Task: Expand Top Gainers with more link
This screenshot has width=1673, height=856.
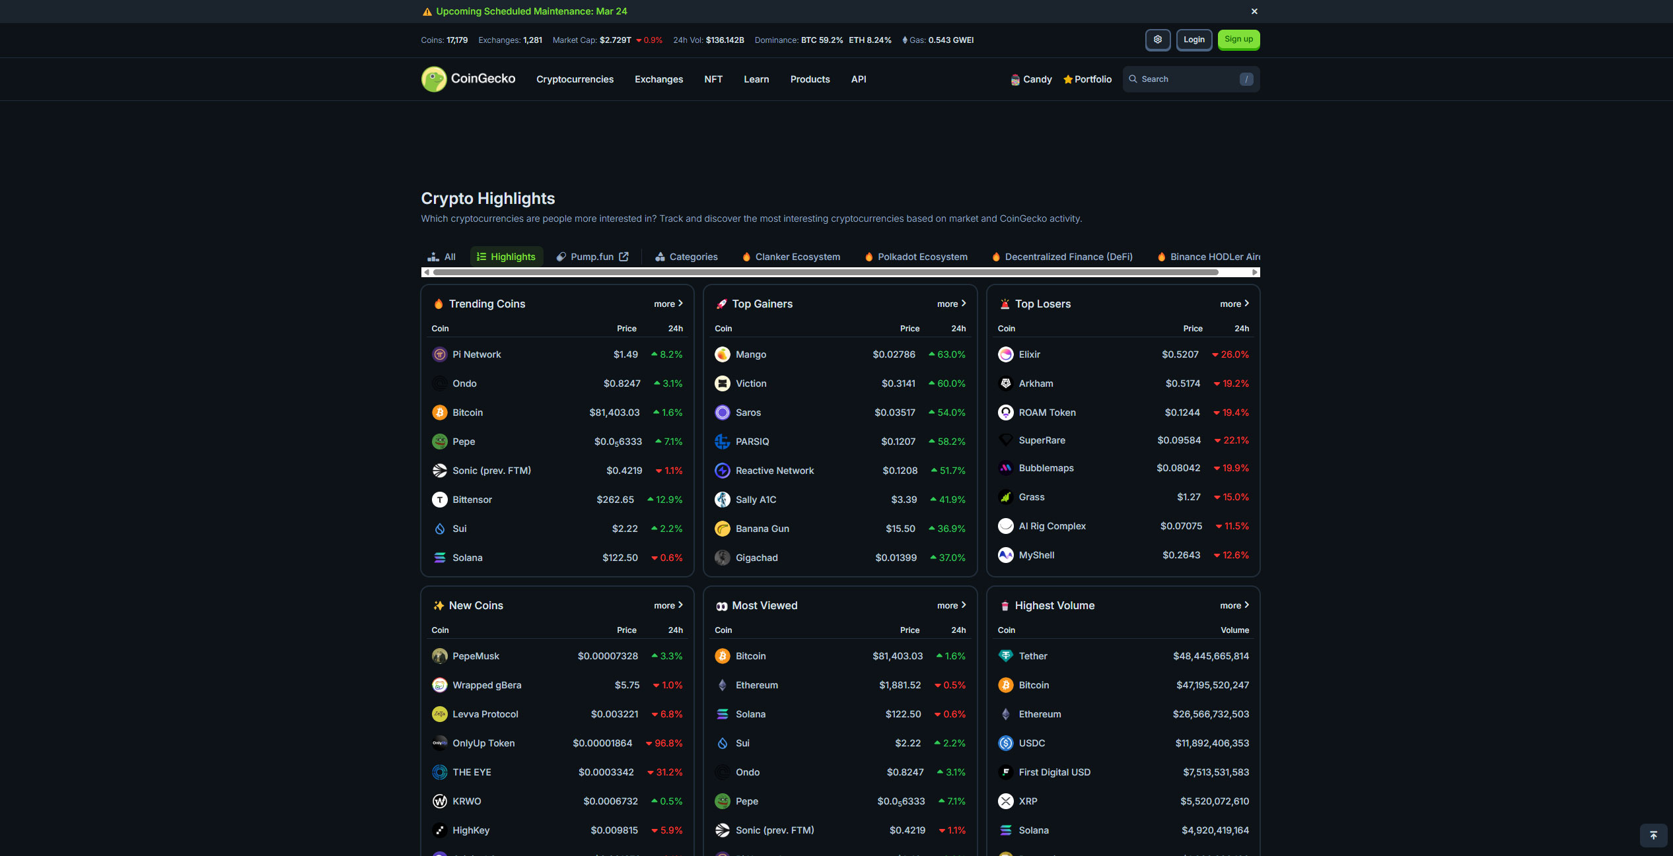Action: 952,304
